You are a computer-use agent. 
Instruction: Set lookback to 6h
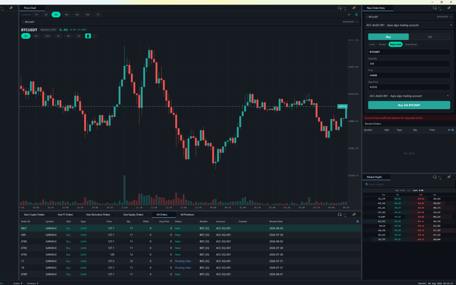coord(46,15)
